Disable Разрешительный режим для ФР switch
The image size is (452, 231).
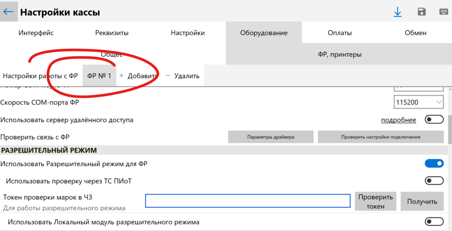click(434, 164)
